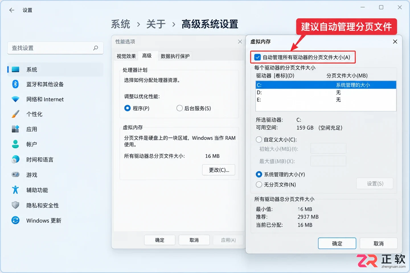Choose 自定义大小(C) radio option

(x=259, y=139)
